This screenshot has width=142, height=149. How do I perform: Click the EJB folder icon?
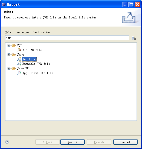14,45
